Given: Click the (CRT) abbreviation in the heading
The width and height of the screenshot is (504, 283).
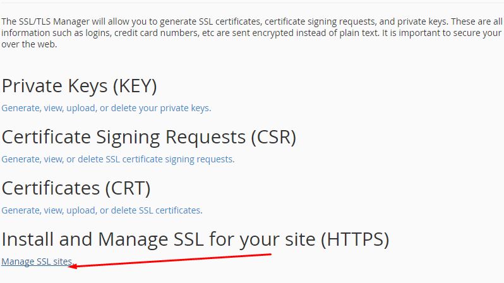Looking at the screenshot, I should pyautogui.click(x=128, y=188).
